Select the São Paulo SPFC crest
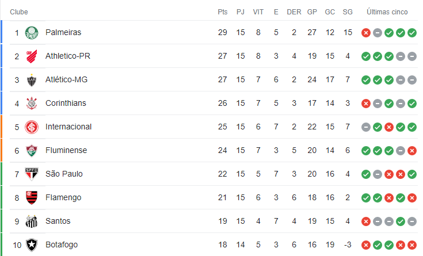The image size is (423, 256). (x=32, y=174)
